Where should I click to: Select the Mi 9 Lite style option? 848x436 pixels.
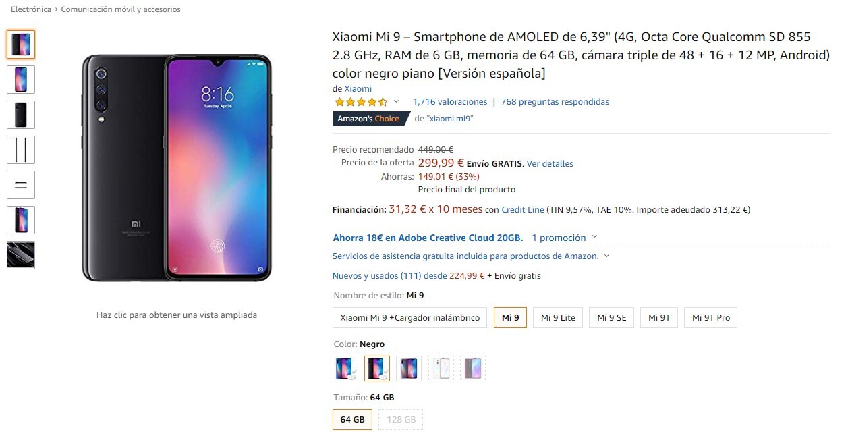(x=558, y=317)
